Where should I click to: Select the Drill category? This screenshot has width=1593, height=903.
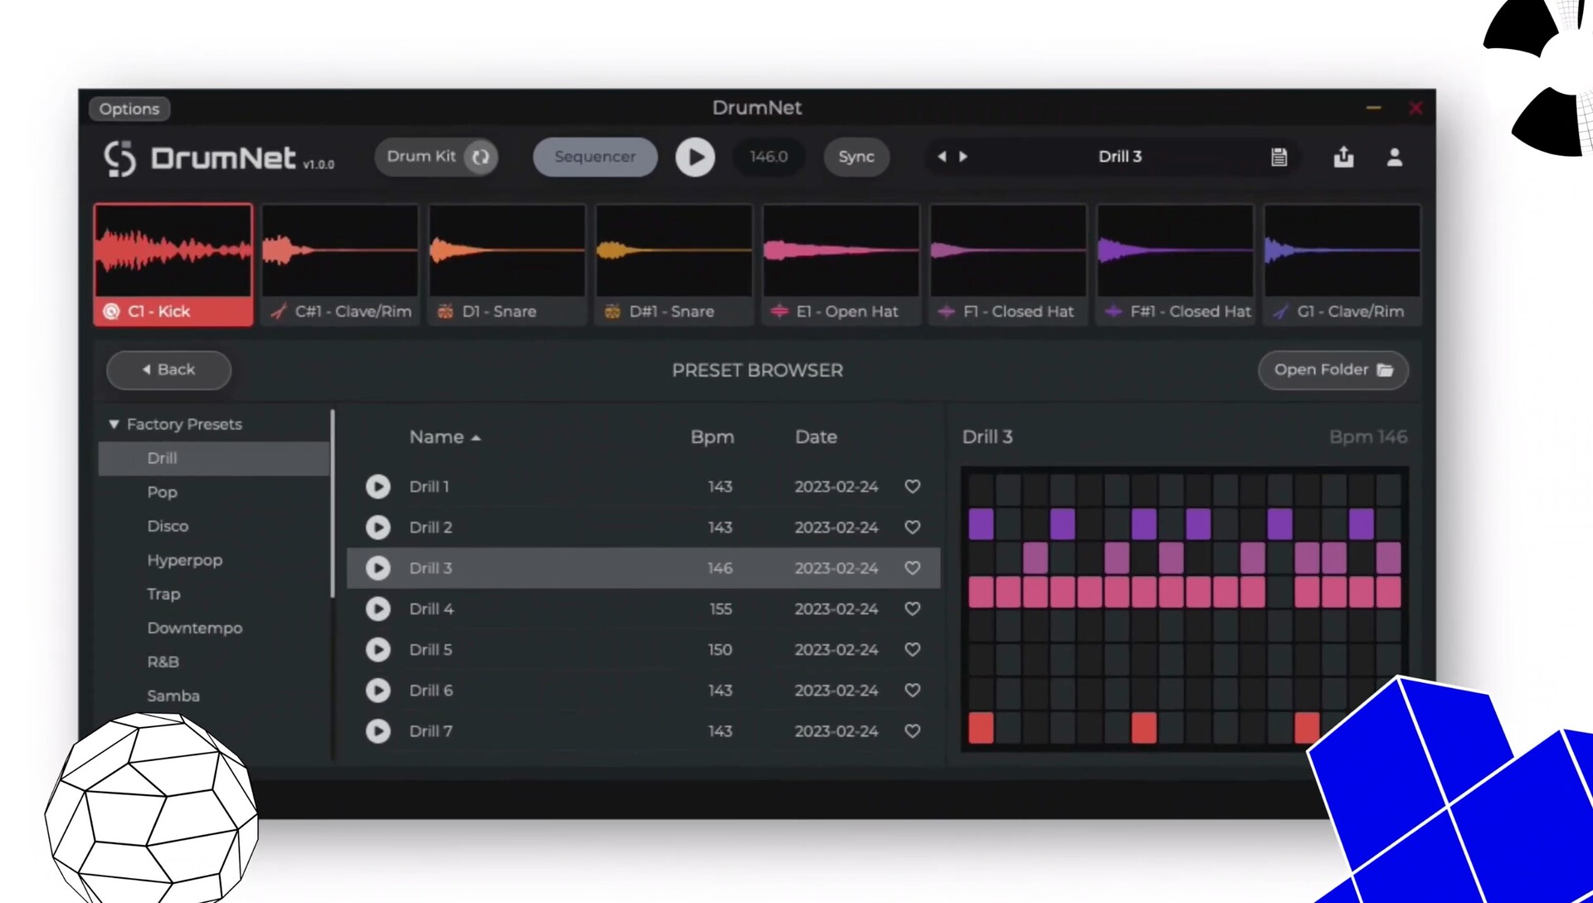(214, 458)
